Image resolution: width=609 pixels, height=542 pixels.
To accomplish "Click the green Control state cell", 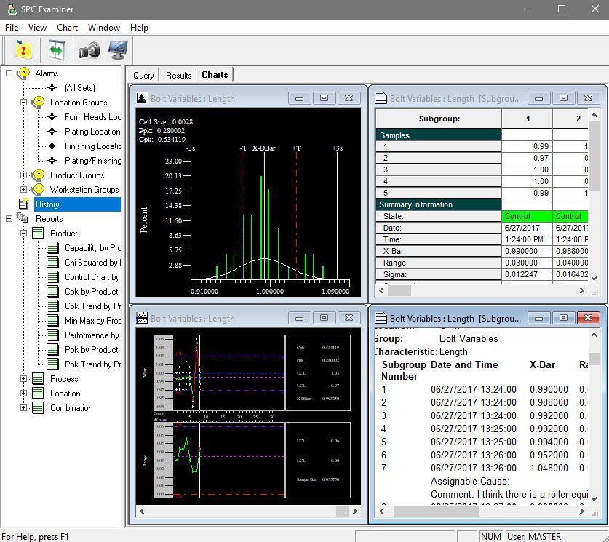I will point(527,216).
